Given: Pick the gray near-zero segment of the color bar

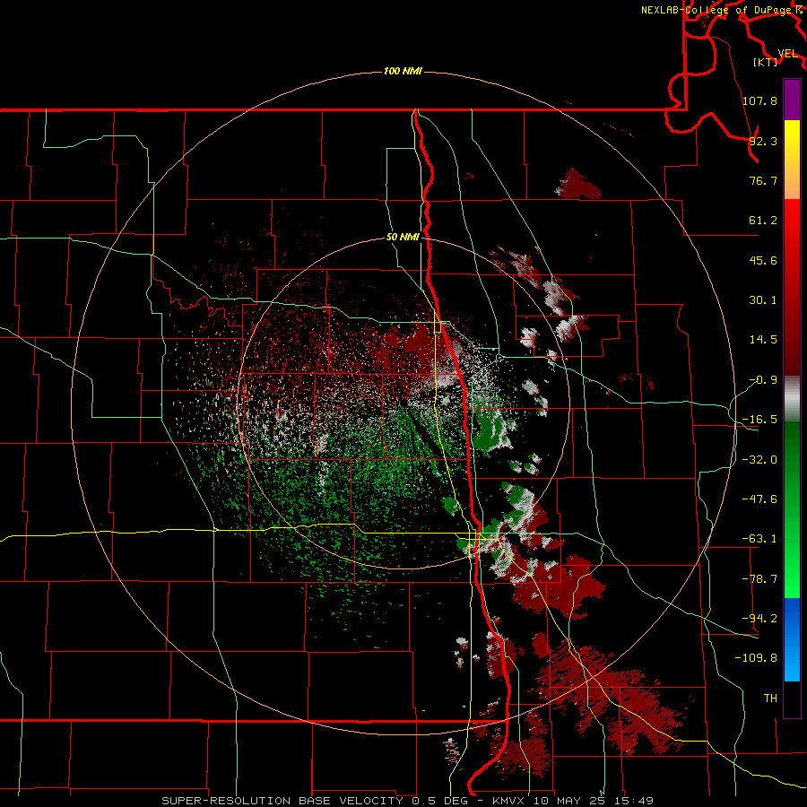Looking at the screenshot, I should click(x=792, y=398).
